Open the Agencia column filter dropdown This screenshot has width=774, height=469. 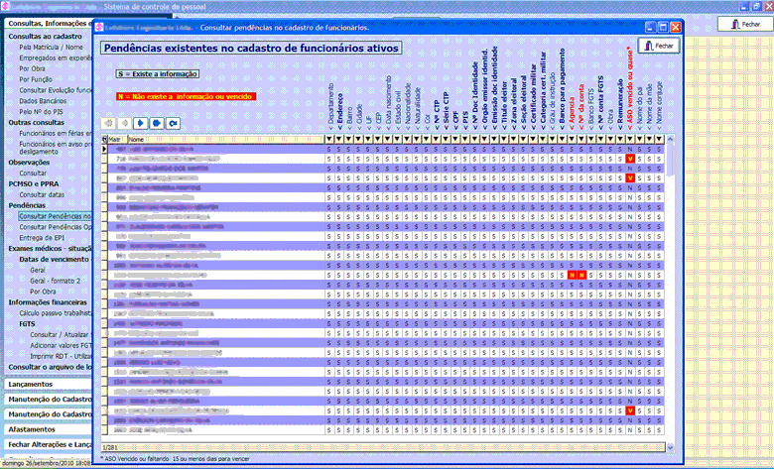[x=572, y=140]
